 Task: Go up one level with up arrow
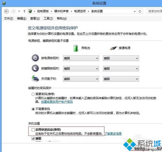click(x=25, y=11)
